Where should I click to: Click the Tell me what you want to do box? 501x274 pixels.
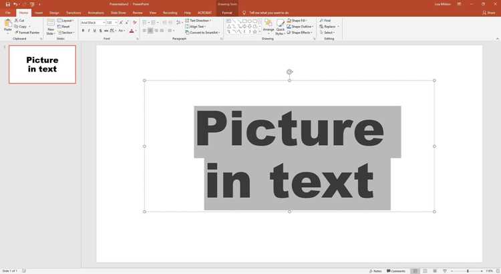pos(266,13)
